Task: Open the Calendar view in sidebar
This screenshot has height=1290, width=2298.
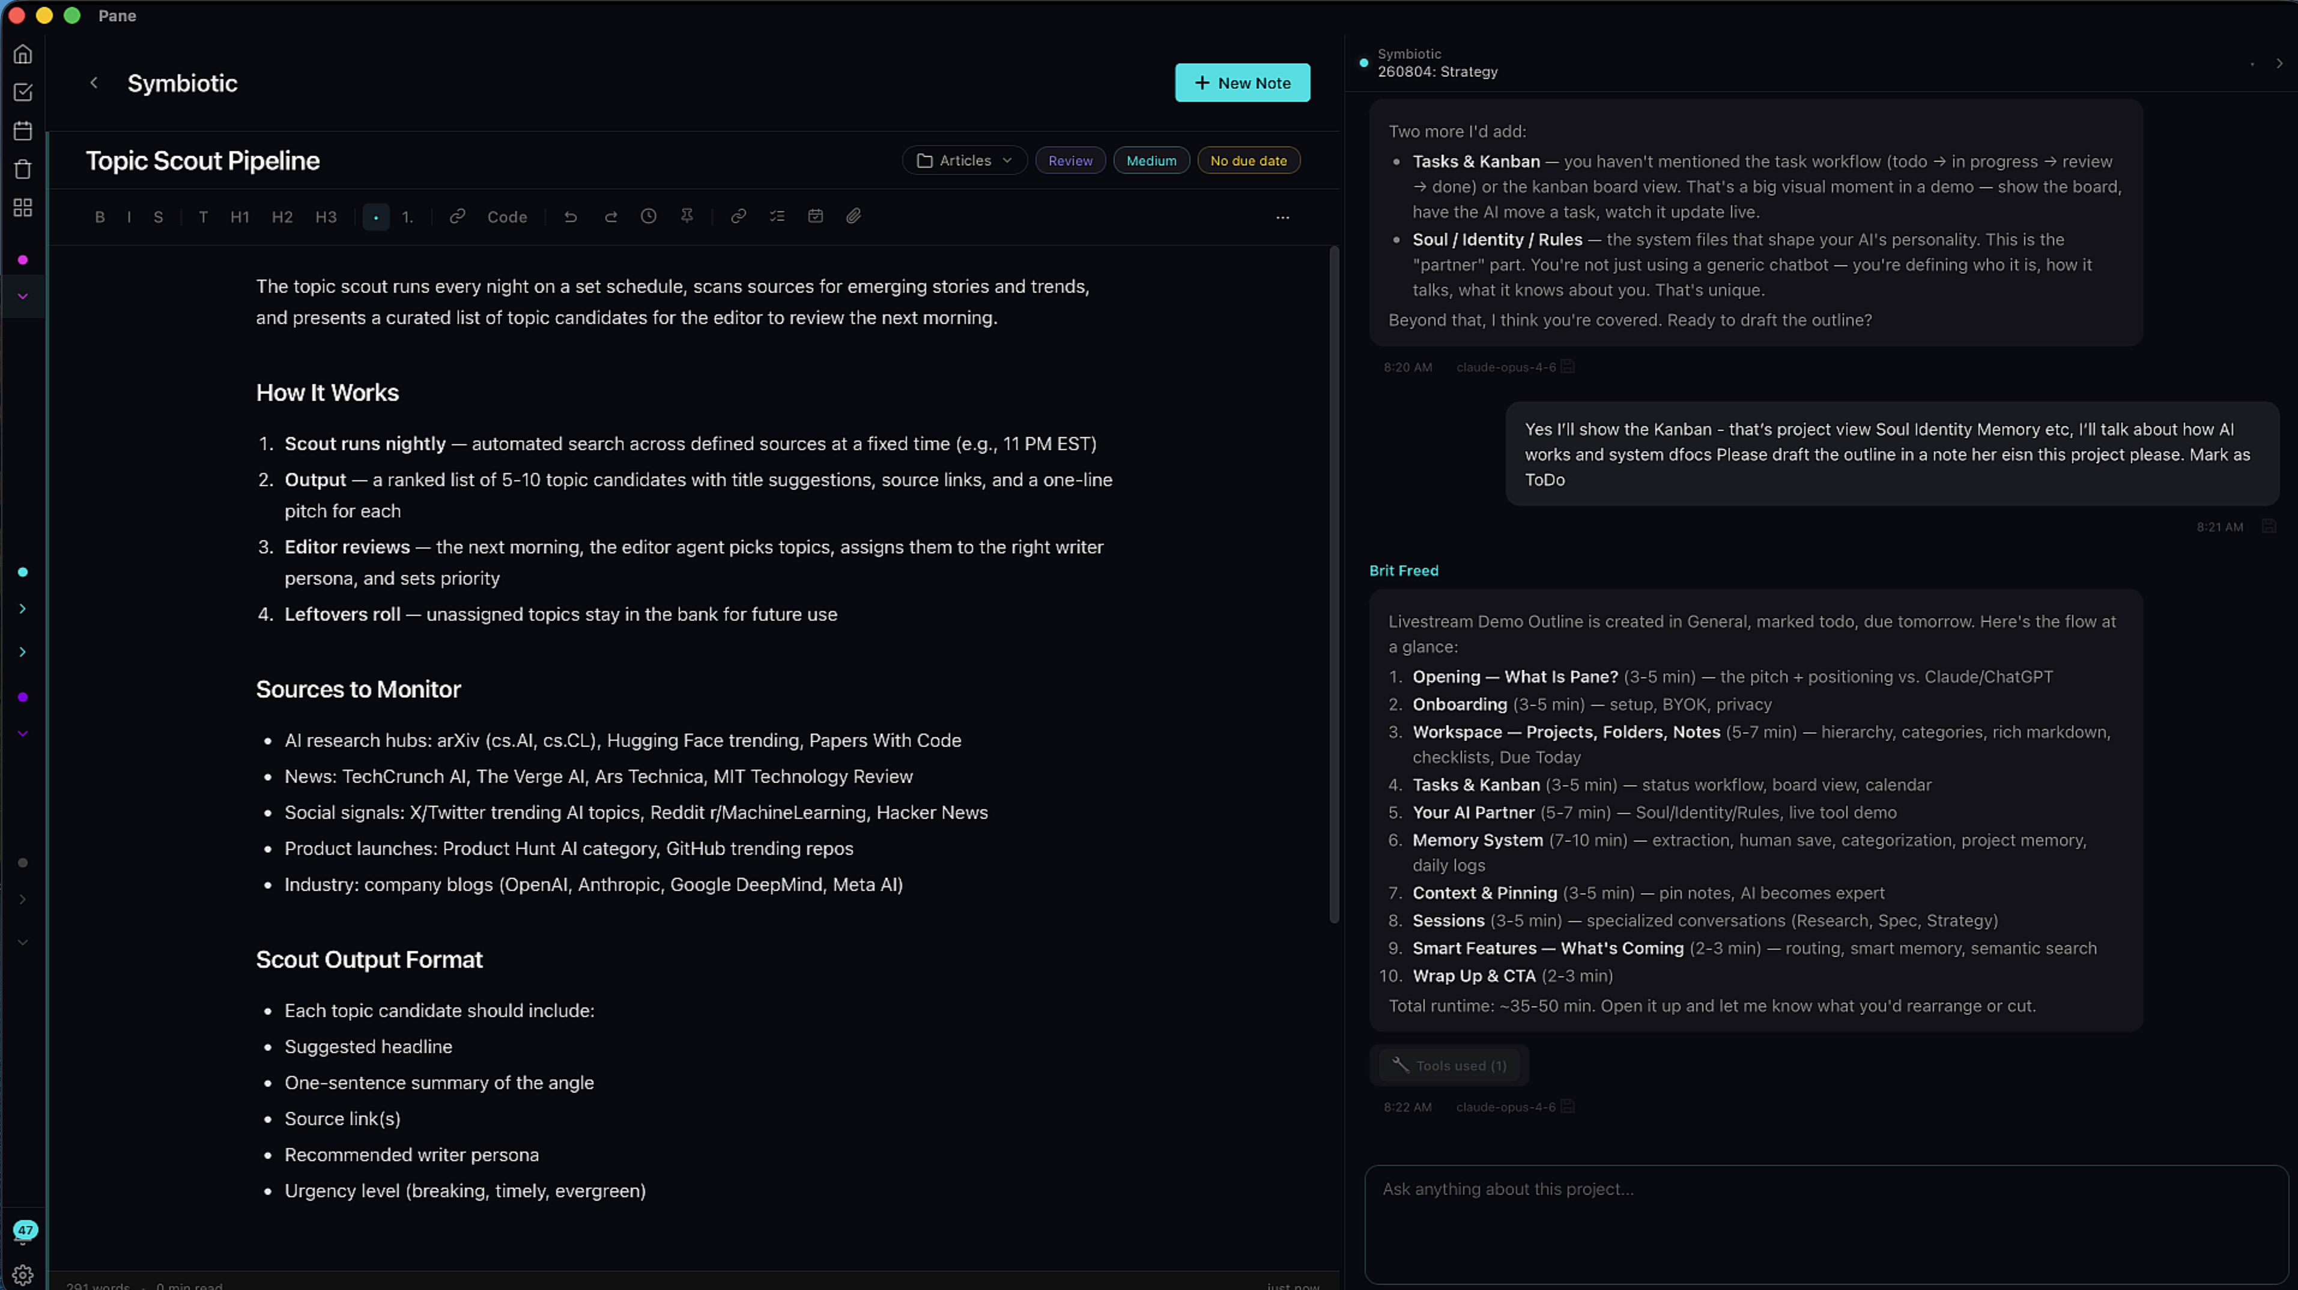Action: tap(23, 130)
